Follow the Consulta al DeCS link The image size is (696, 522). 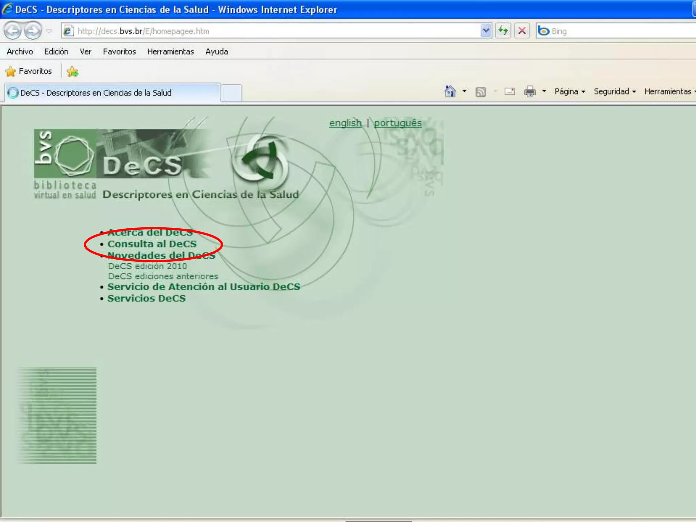152,244
